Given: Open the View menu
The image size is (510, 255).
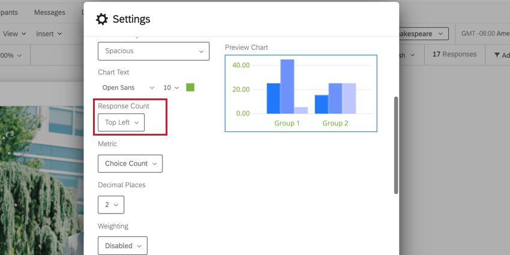Looking at the screenshot, I should coord(14,34).
